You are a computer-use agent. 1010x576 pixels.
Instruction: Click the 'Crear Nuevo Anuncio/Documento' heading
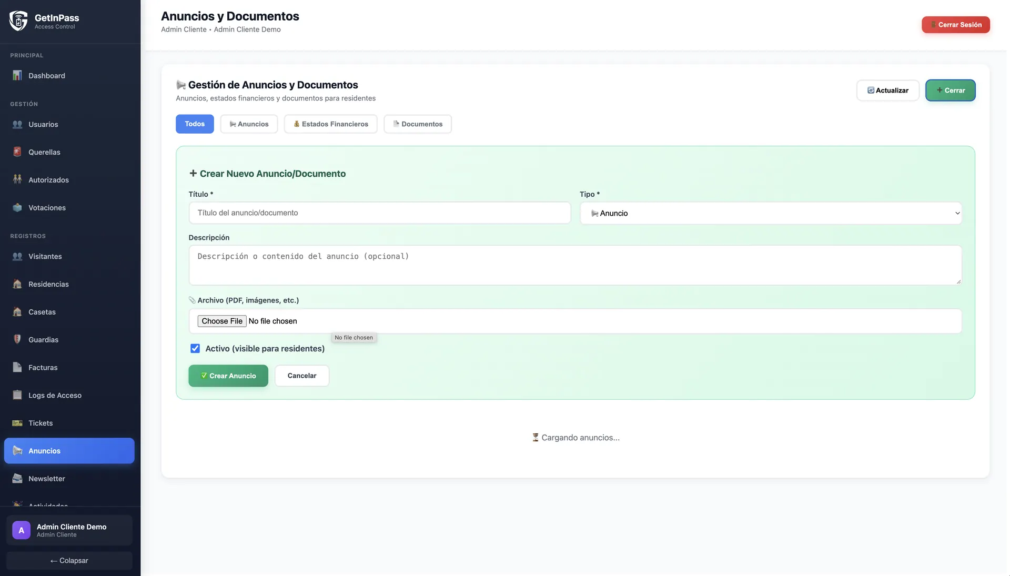point(267,174)
